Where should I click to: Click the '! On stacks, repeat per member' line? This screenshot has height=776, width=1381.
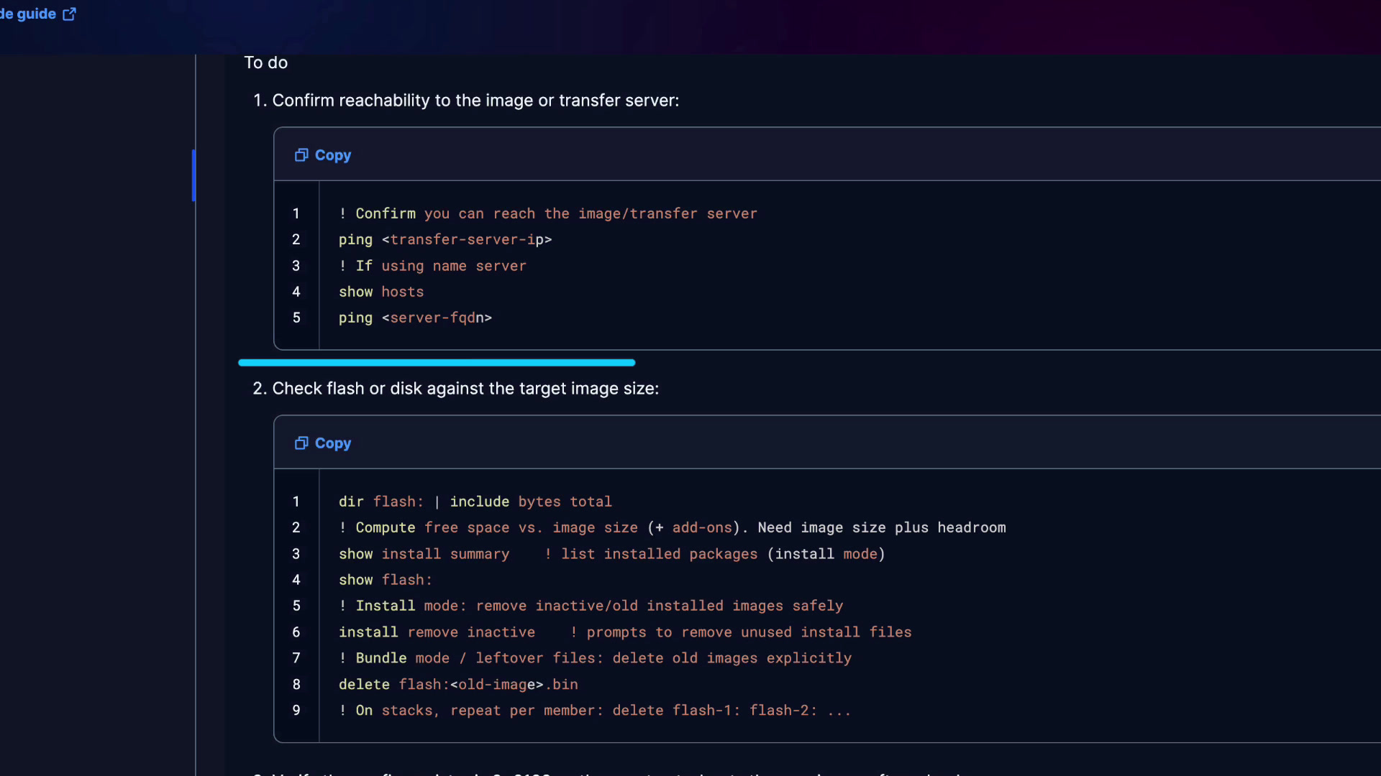click(x=595, y=711)
